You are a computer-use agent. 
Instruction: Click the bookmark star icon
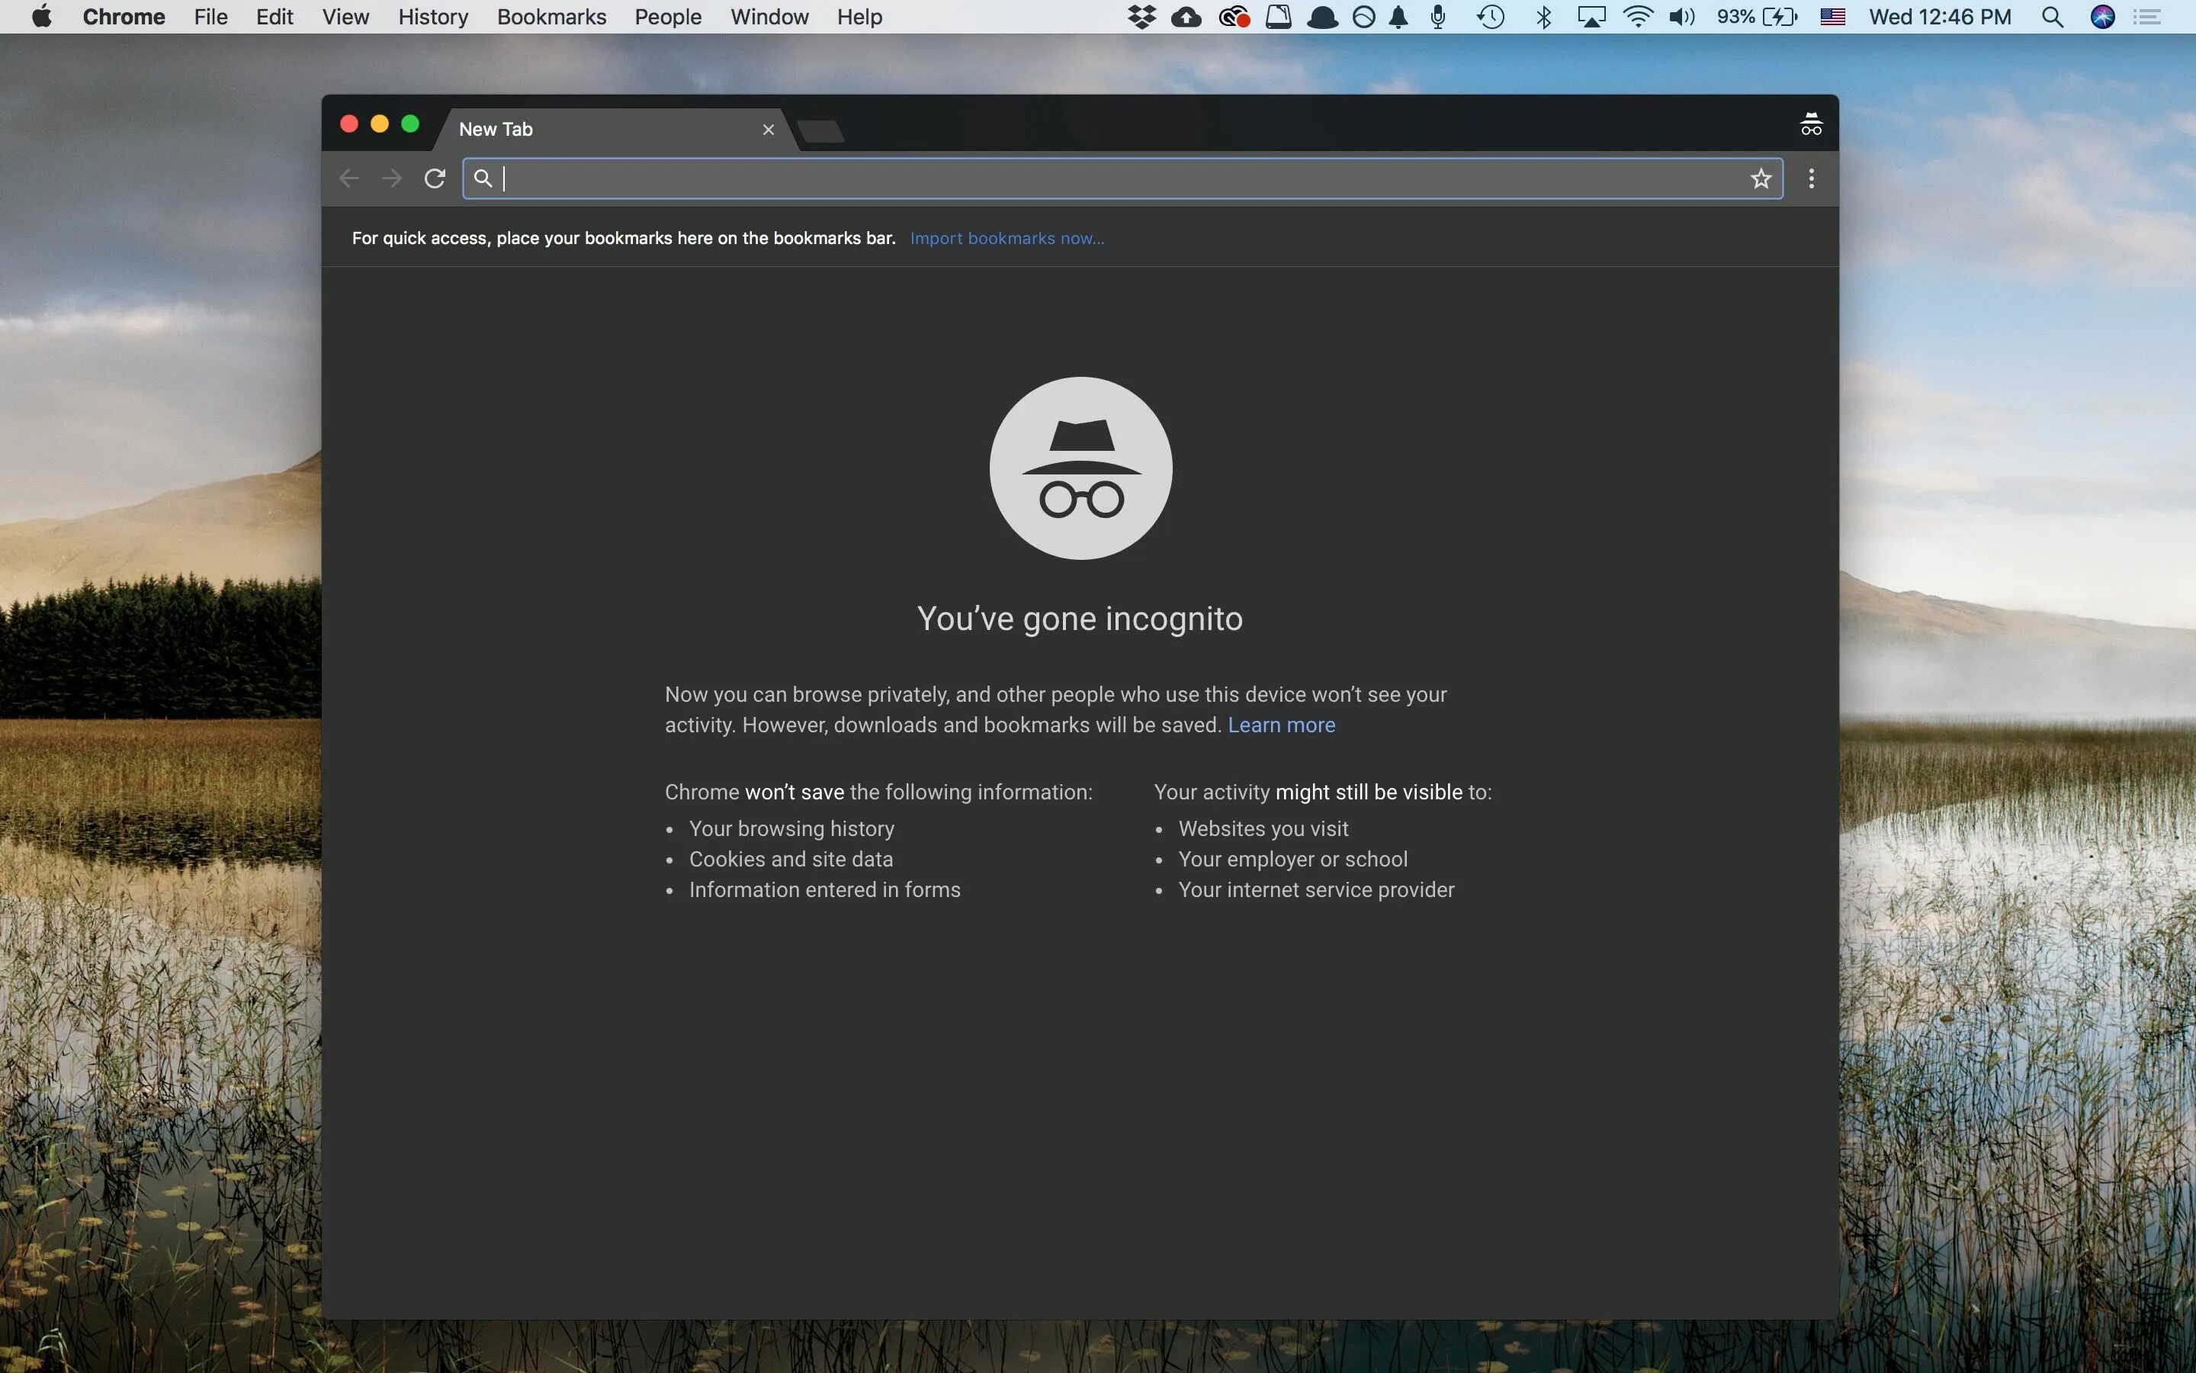1760,177
